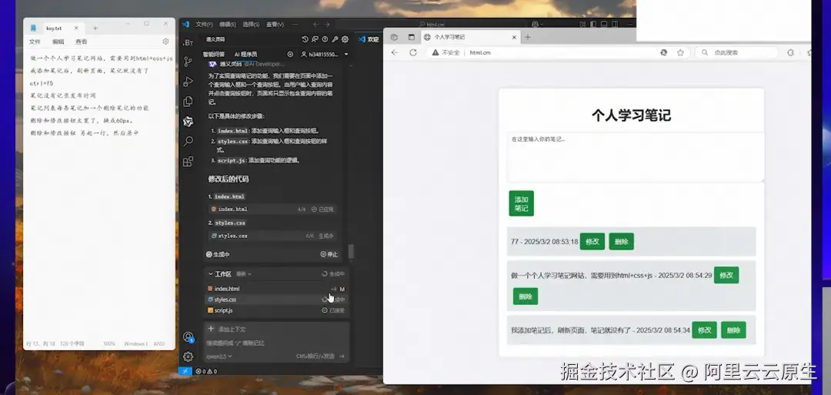The height and width of the screenshot is (395, 831).
Task: Add a new tab in Notepad
Action: pyautogui.click(x=95, y=28)
